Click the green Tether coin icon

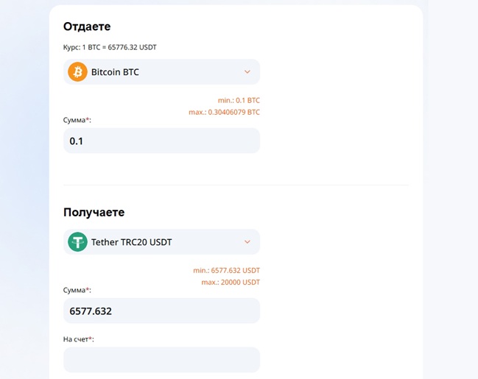pos(77,241)
